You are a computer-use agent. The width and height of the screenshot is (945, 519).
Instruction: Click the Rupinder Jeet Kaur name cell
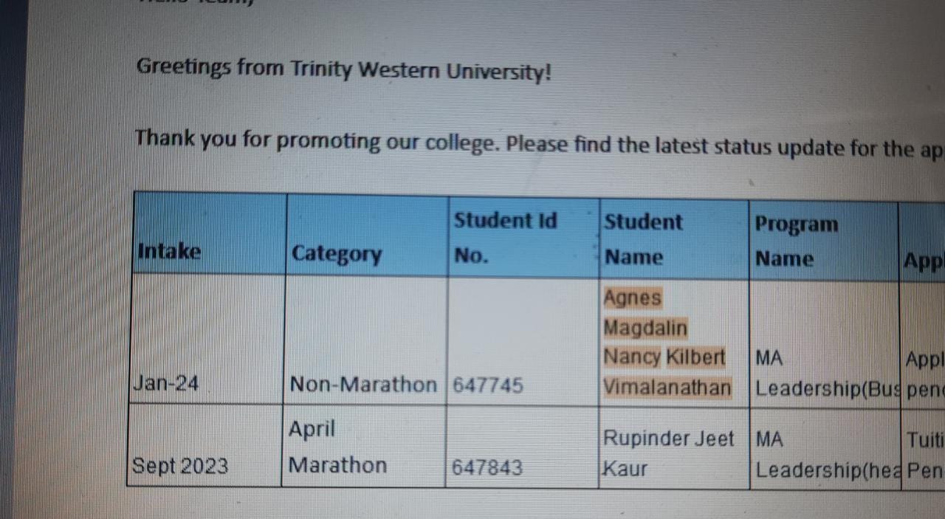pos(674,448)
